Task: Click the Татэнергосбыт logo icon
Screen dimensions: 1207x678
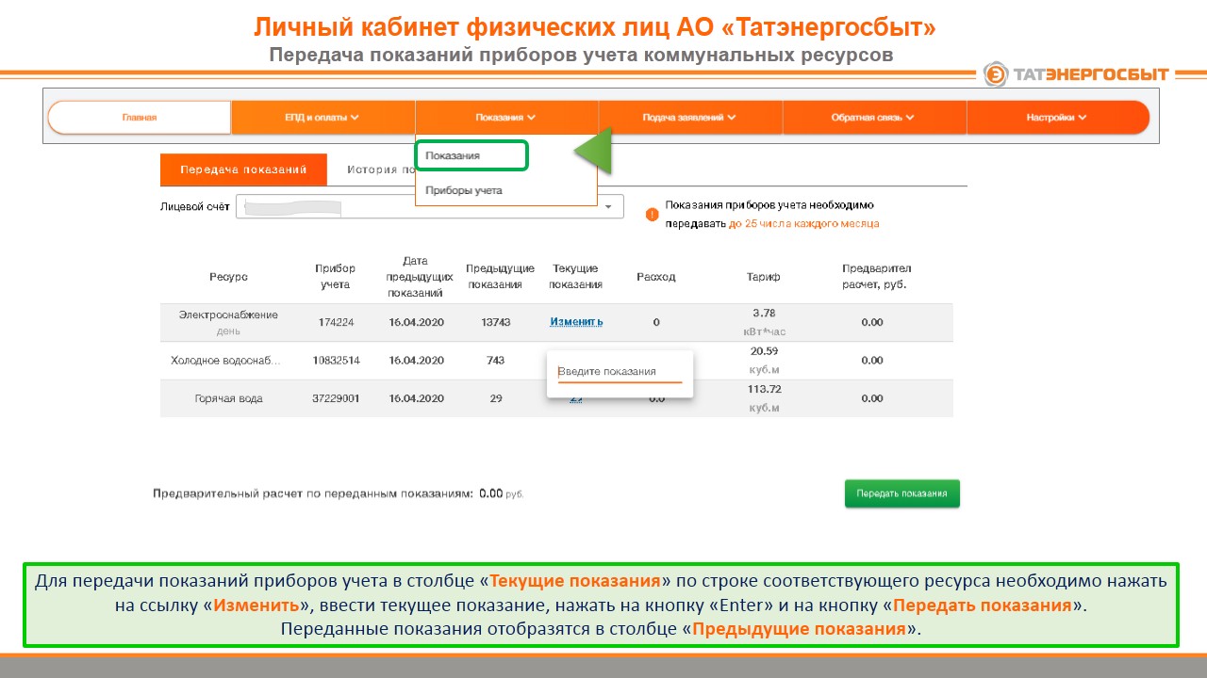Action: (x=996, y=74)
